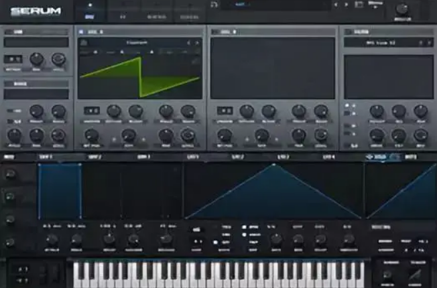437x288 pixels.
Task: Toggle LFO ANCH checkbox
Action: click(244, 235)
